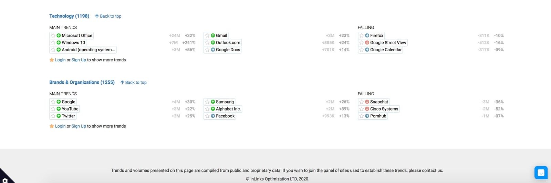Open the YouTube trend entry

(x=70, y=109)
